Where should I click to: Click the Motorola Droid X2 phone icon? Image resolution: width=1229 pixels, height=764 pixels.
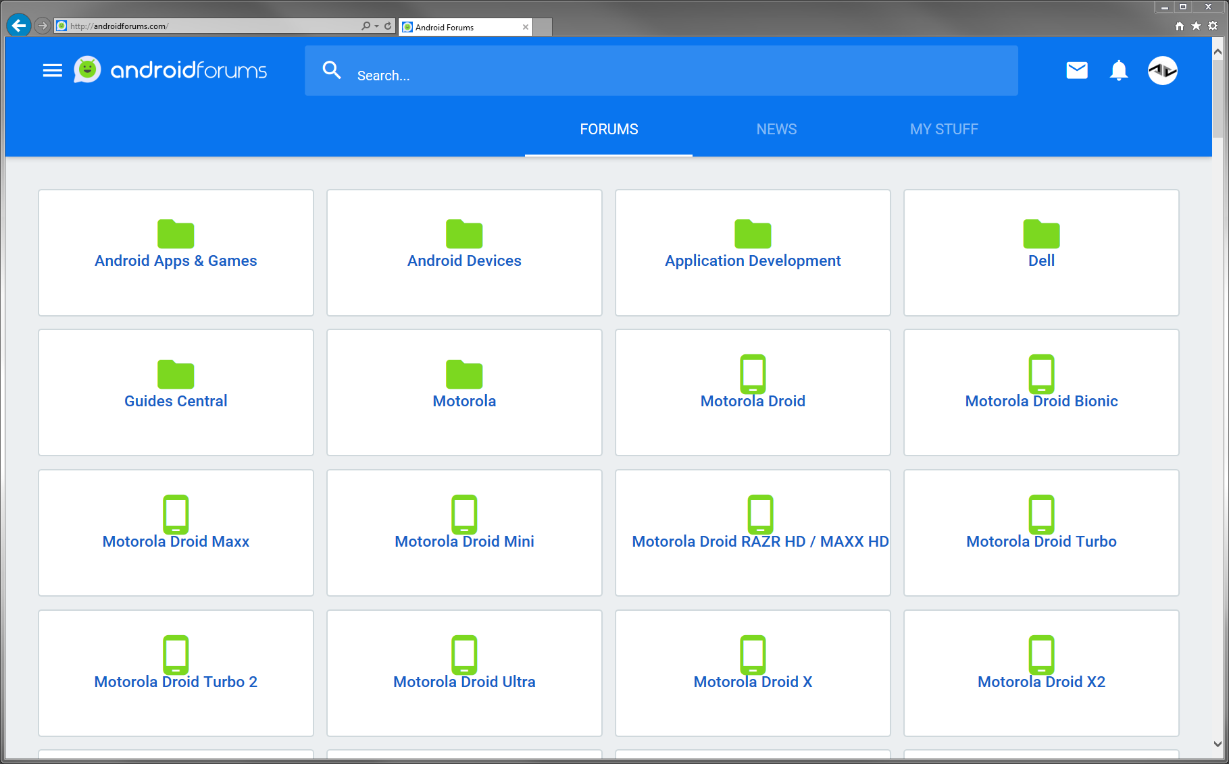(x=1041, y=655)
